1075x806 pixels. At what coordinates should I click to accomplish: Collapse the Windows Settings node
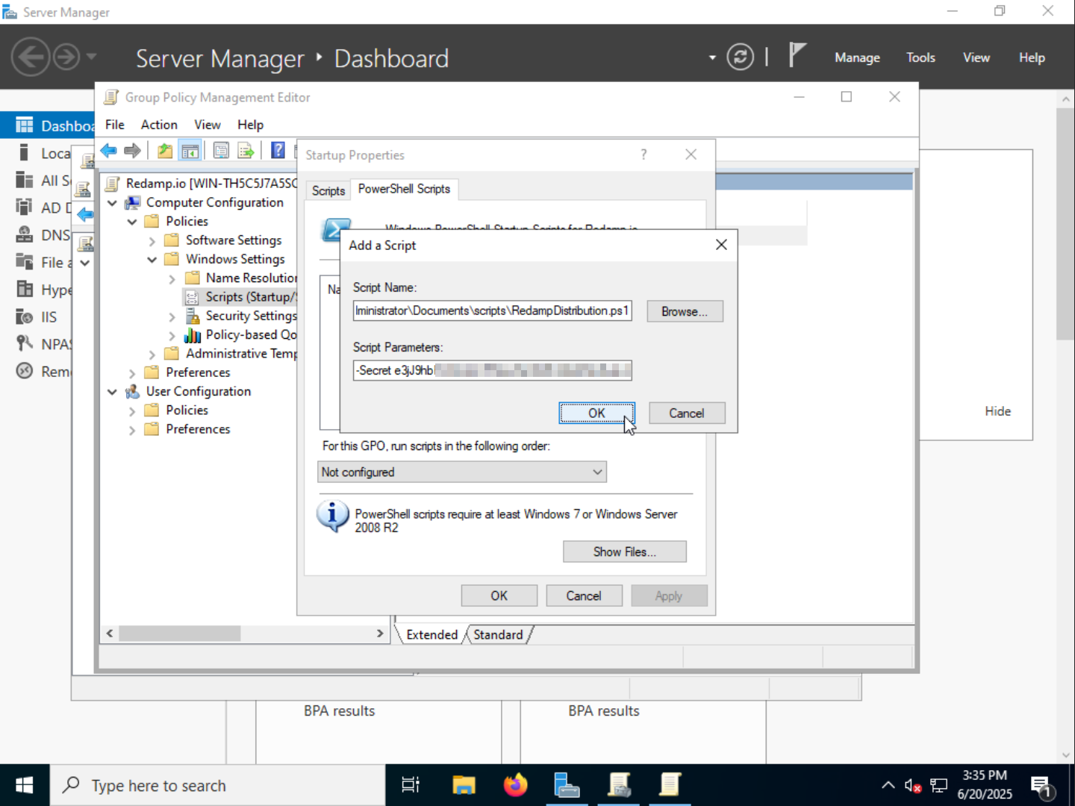click(x=152, y=259)
